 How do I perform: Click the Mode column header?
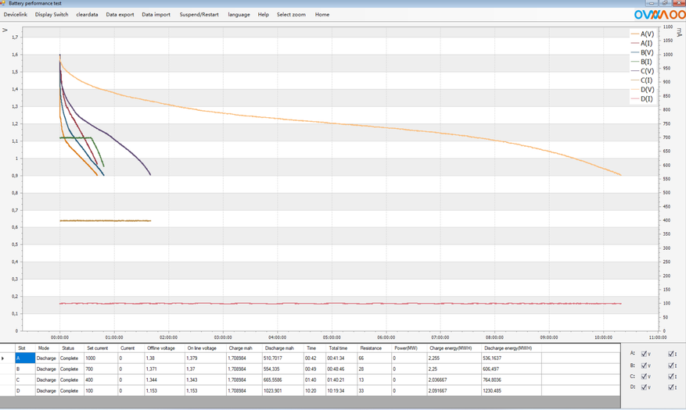click(47, 348)
